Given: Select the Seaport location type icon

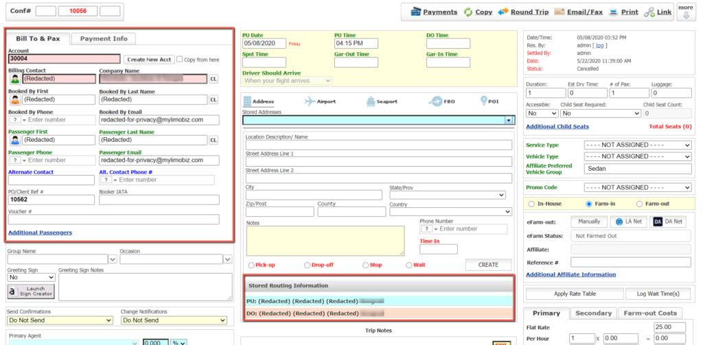Looking at the screenshot, I should point(371,101).
